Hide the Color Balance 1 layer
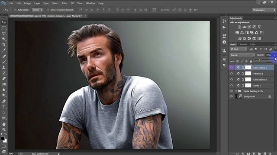 (x=232, y=79)
